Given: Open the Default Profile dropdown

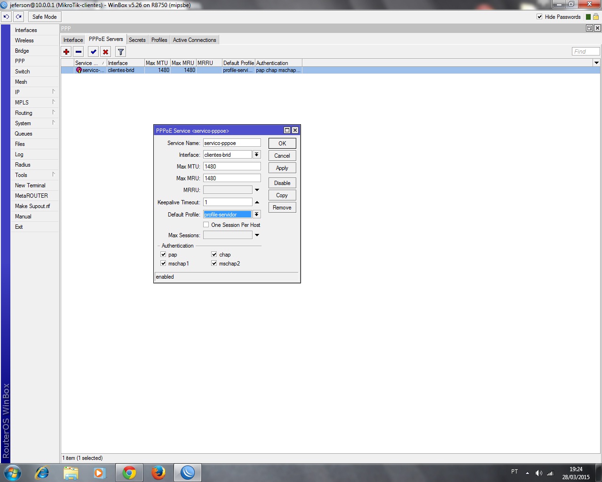Looking at the screenshot, I should [257, 214].
